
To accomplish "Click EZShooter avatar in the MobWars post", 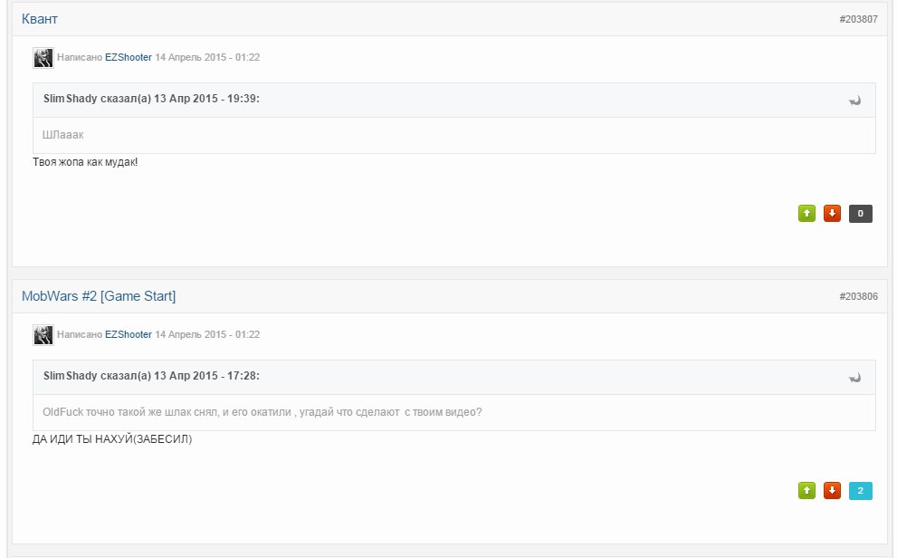I will point(43,335).
